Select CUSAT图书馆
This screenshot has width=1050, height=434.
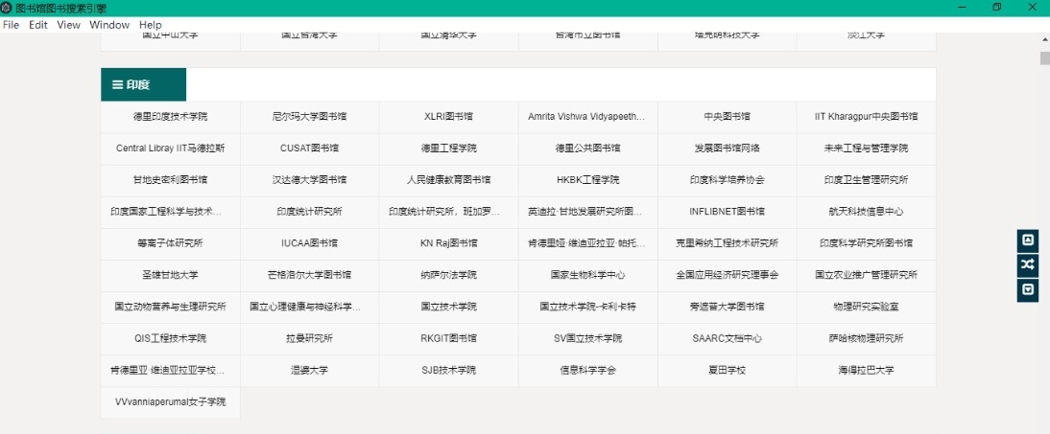(309, 148)
